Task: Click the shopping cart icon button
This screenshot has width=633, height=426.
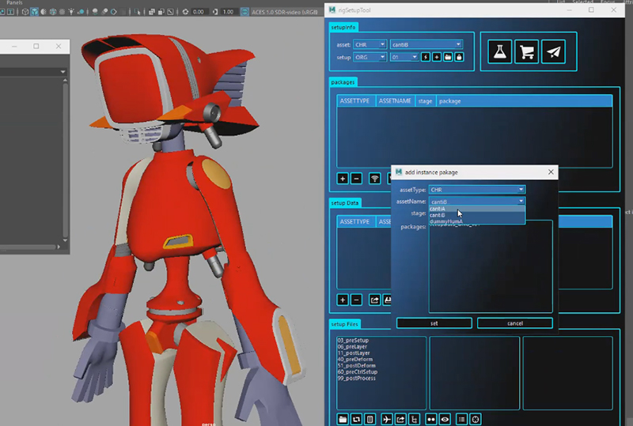Action: click(526, 51)
